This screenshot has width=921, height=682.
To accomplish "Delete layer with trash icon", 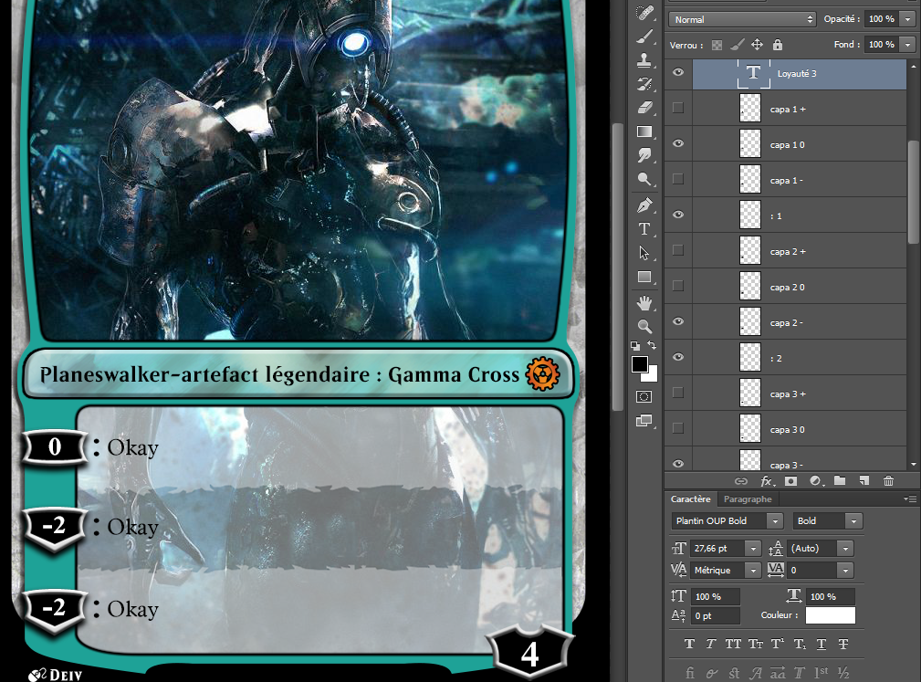I will [889, 480].
